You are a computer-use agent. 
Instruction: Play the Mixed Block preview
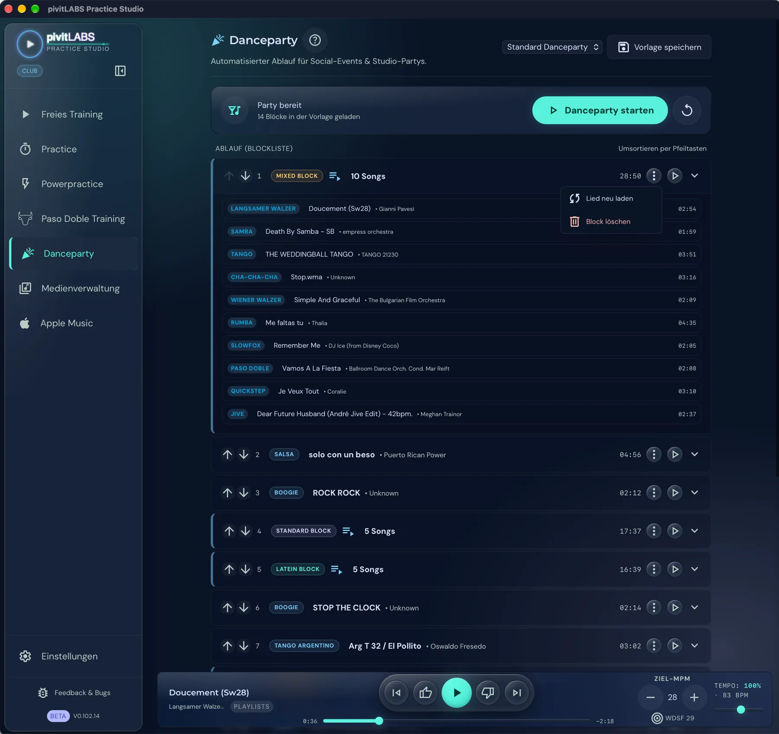click(674, 176)
